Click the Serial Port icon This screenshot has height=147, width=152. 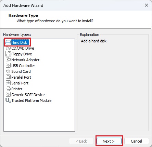point(8,83)
